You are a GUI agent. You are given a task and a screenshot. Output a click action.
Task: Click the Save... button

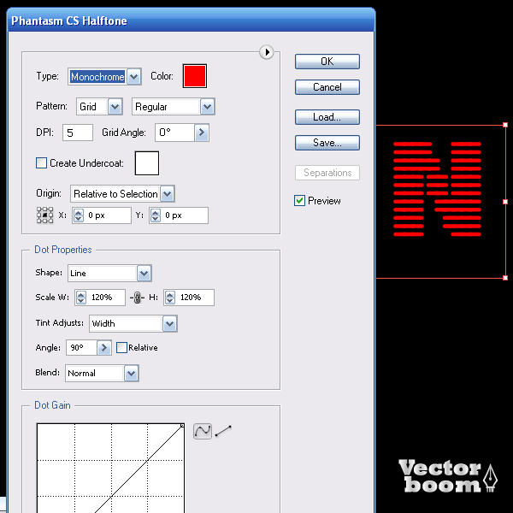[x=327, y=143]
